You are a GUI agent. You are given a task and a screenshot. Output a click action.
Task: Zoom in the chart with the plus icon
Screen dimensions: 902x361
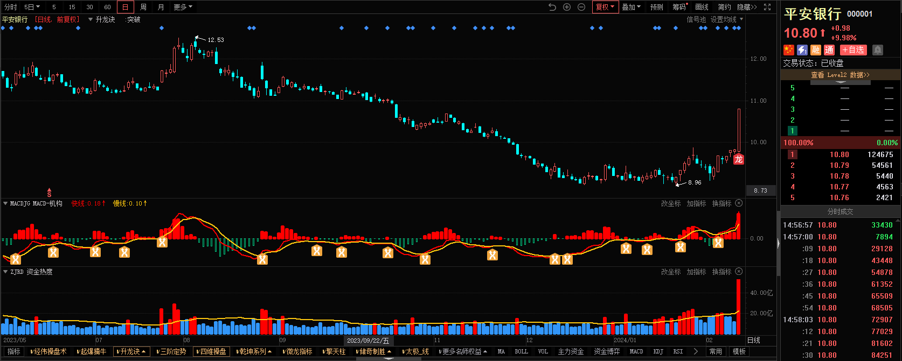click(x=567, y=7)
